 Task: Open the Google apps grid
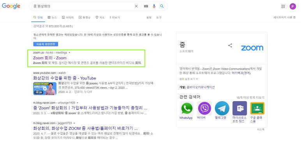coord(283,6)
